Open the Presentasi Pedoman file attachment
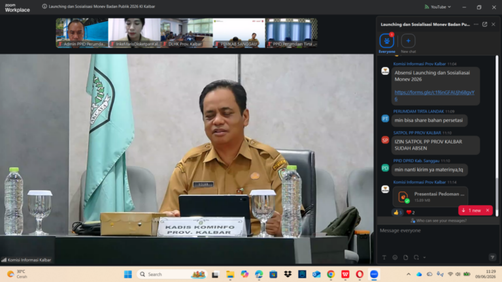This screenshot has height=282, width=502. (430, 196)
